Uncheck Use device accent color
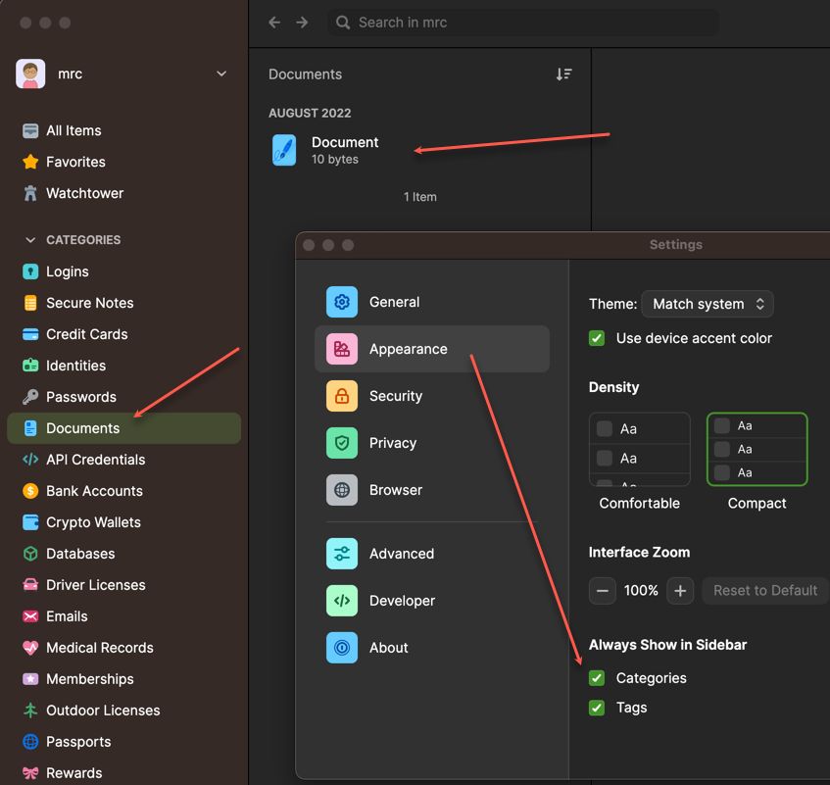This screenshot has width=830, height=785. click(x=597, y=338)
